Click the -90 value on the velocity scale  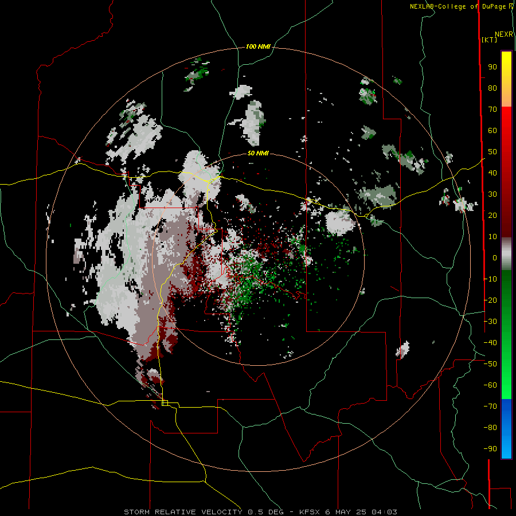click(x=490, y=449)
